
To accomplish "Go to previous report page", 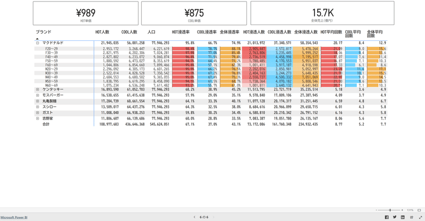I will pyautogui.click(x=194, y=217).
